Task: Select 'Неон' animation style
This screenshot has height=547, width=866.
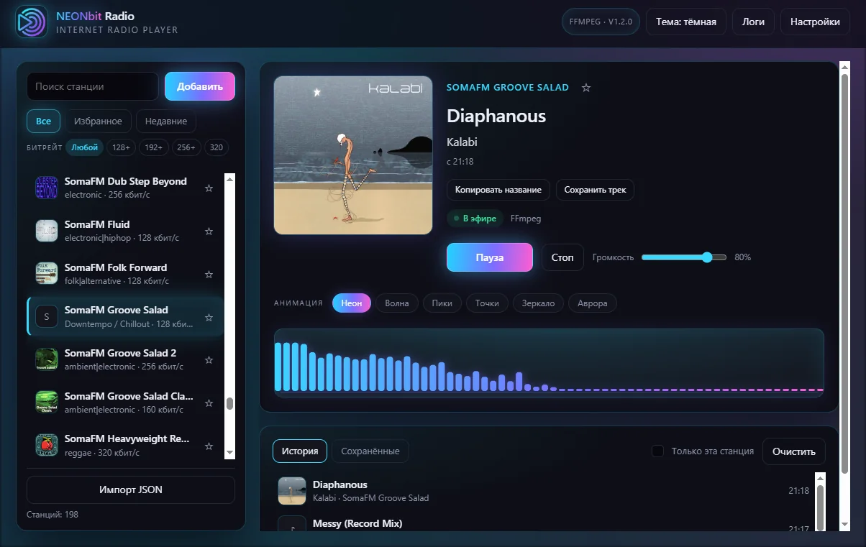Action: [x=352, y=303]
